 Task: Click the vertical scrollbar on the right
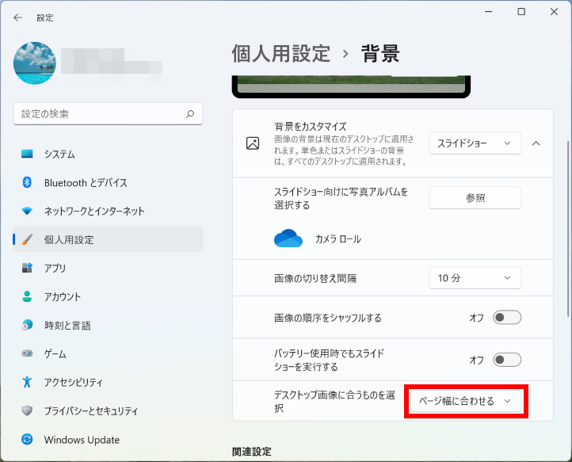pyautogui.click(x=568, y=228)
